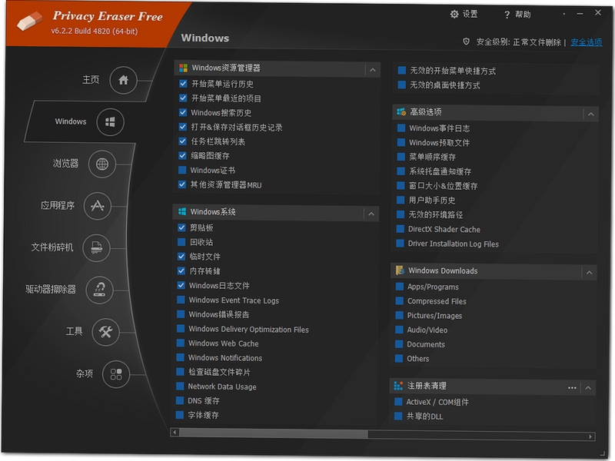Click the 注册表清理 section icon

[x=398, y=386]
